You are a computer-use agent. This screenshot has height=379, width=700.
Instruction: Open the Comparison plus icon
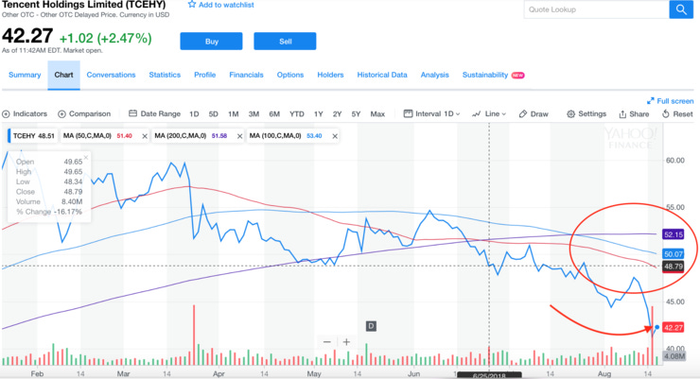pyautogui.click(x=61, y=114)
